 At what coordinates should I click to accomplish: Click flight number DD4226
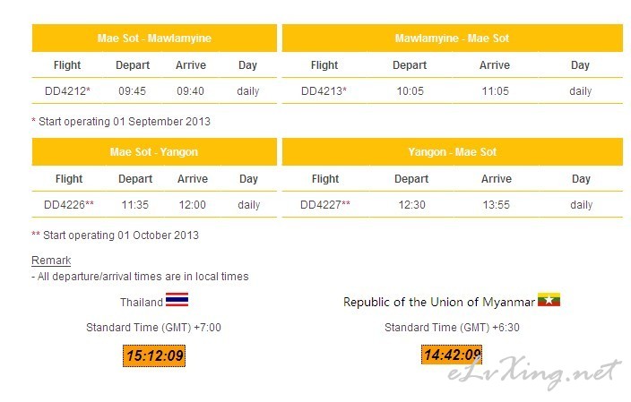(x=69, y=205)
